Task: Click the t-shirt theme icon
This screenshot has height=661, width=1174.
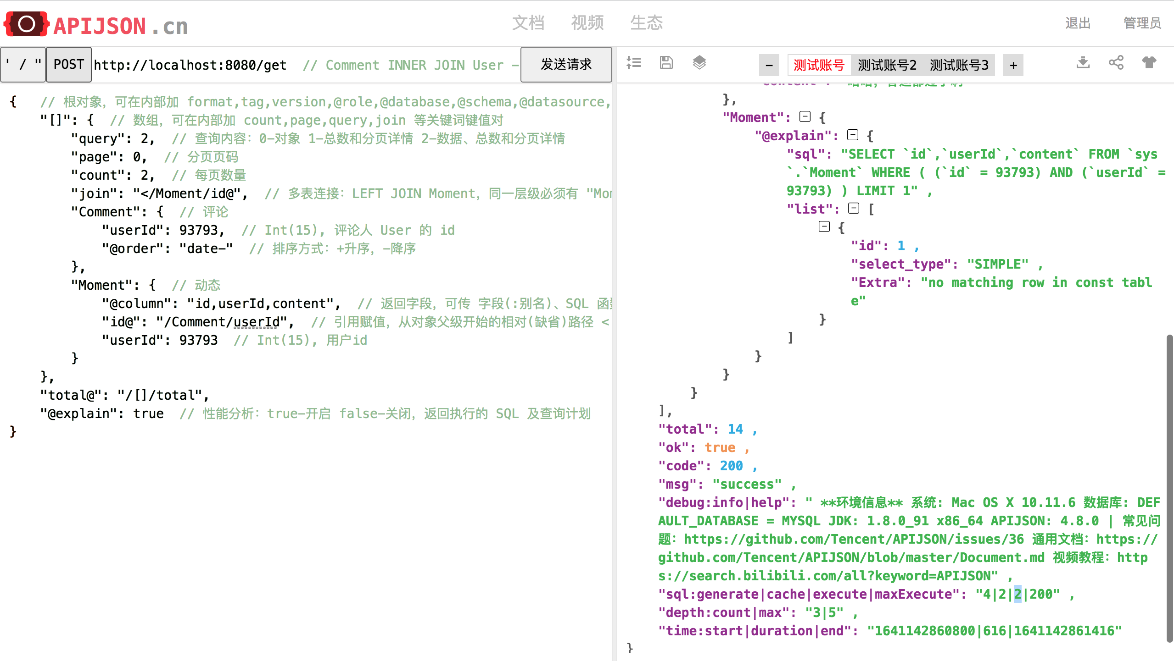Action: 1149,63
